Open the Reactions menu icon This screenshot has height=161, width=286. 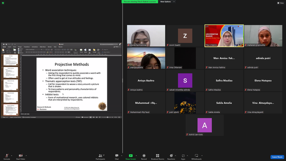171,156
